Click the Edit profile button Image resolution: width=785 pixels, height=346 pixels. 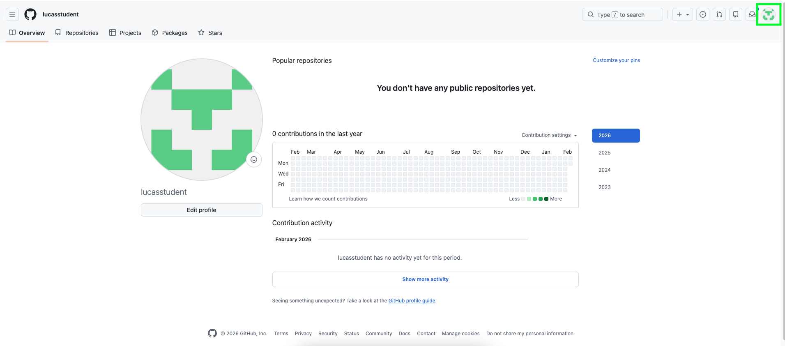(x=201, y=210)
